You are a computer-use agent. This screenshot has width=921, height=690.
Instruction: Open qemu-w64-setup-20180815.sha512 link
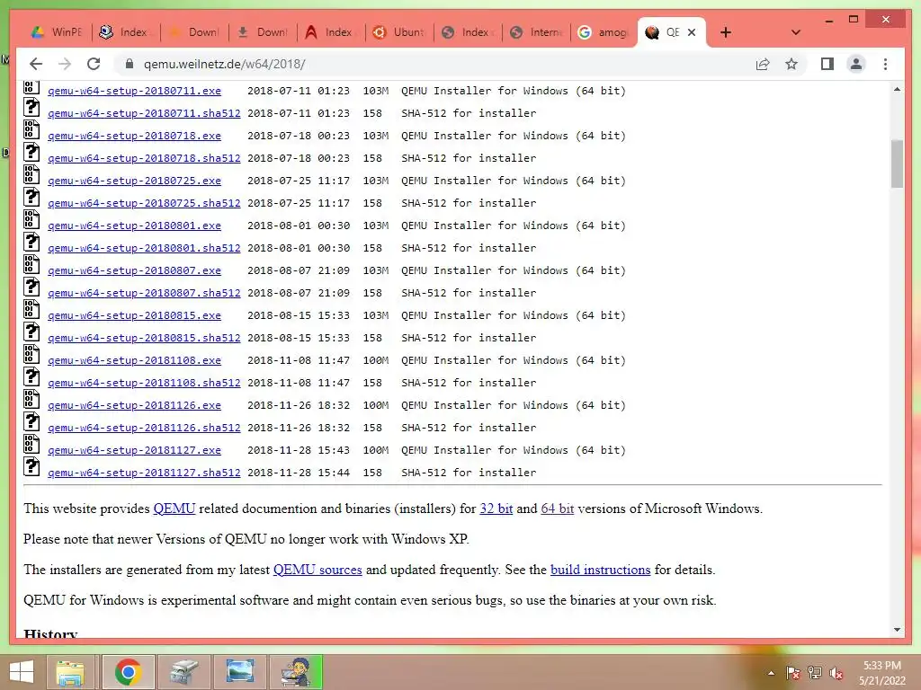[144, 339]
